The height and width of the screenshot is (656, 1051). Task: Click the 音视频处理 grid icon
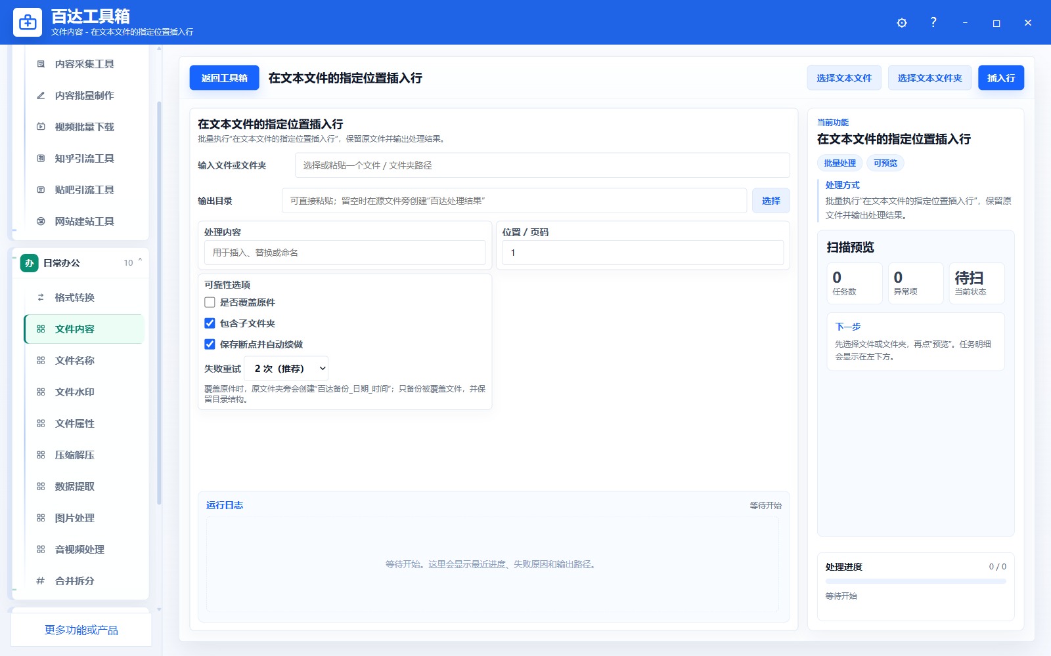pos(41,550)
